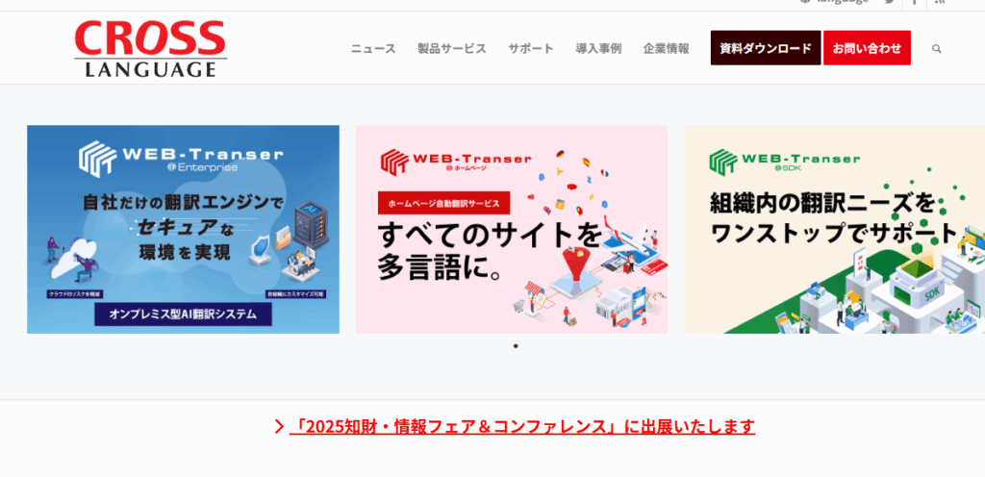Image resolution: width=985 pixels, height=477 pixels.
Task: Open the 導入事例 menu item
Action: (x=598, y=48)
